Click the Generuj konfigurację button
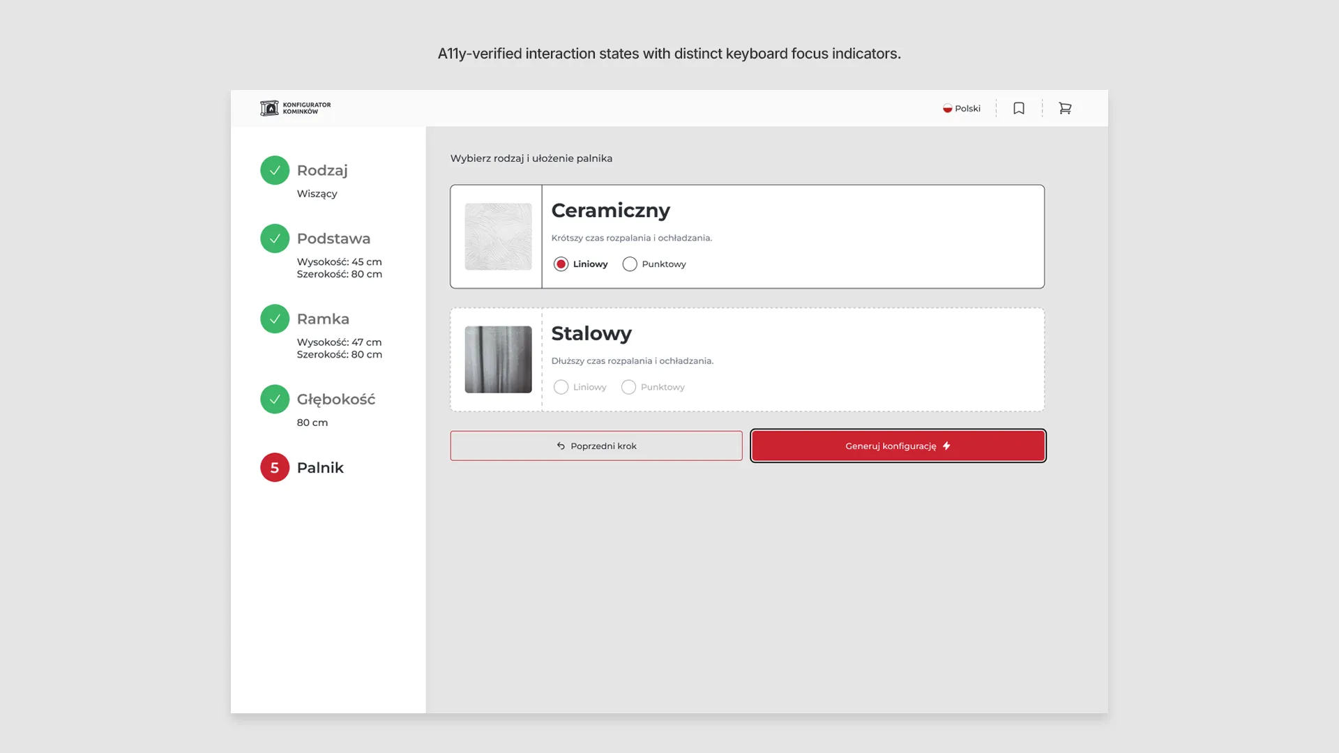 point(898,446)
